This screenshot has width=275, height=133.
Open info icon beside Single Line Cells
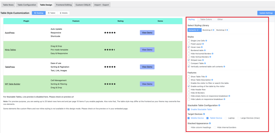206,41
